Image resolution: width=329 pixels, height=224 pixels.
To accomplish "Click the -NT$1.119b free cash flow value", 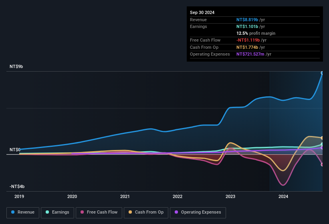I will pos(248,40).
